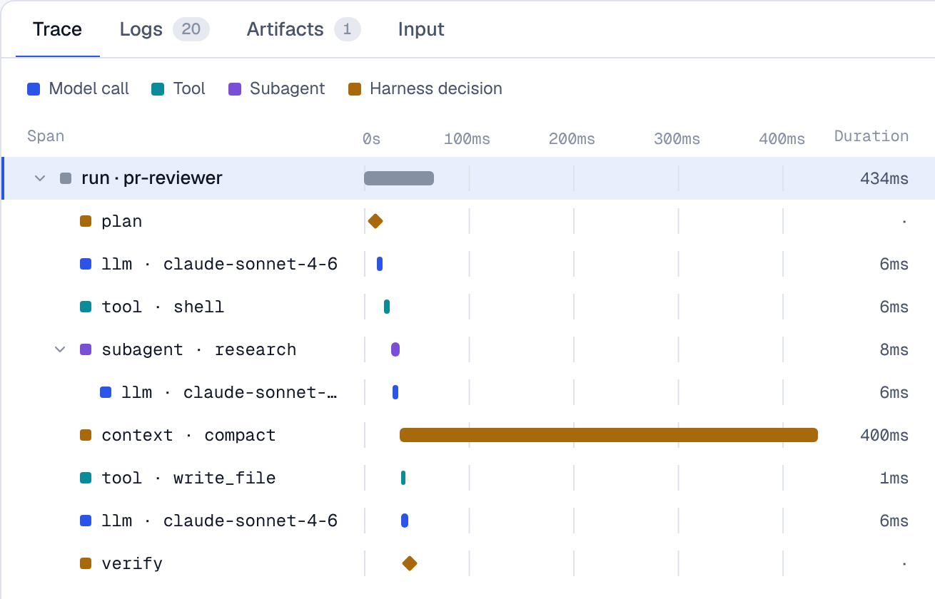This screenshot has width=935, height=599.
Task: Select the "tool · shell" span name
Action: pos(163,307)
